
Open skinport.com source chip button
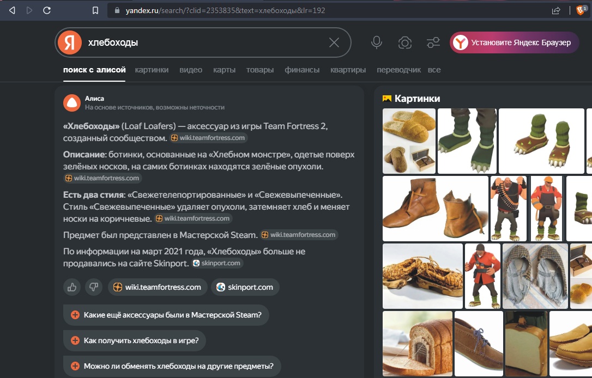point(245,287)
